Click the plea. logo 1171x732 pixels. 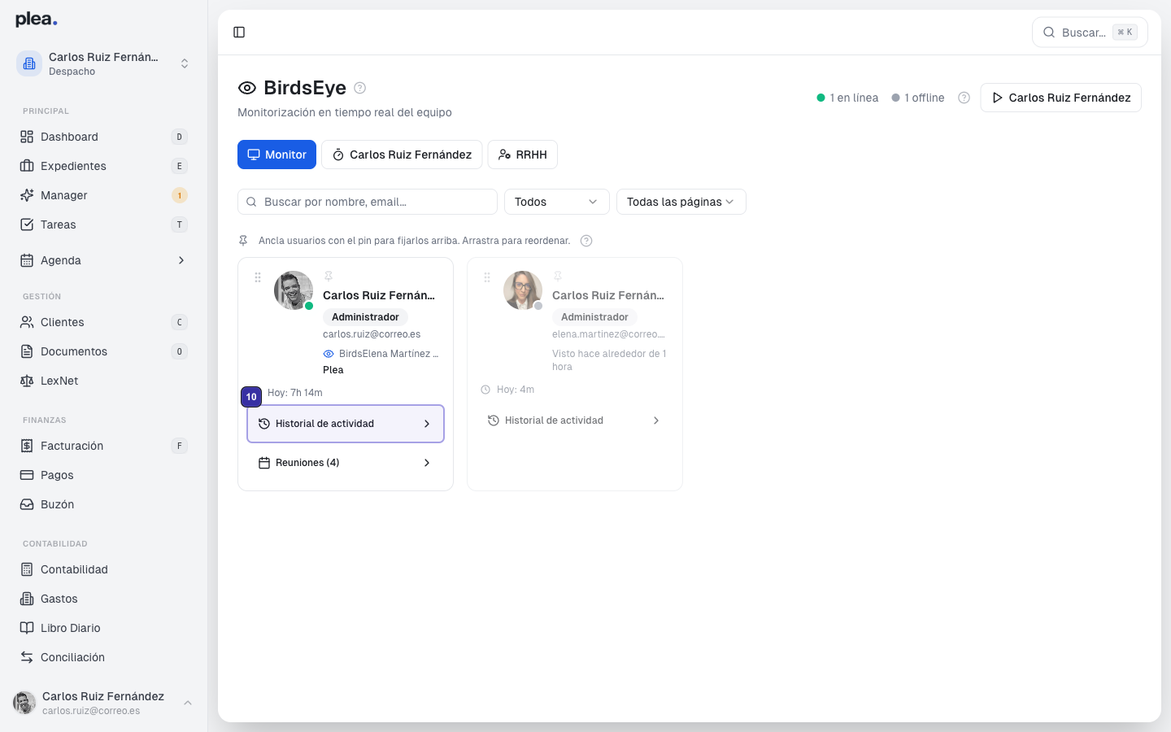[x=37, y=20]
